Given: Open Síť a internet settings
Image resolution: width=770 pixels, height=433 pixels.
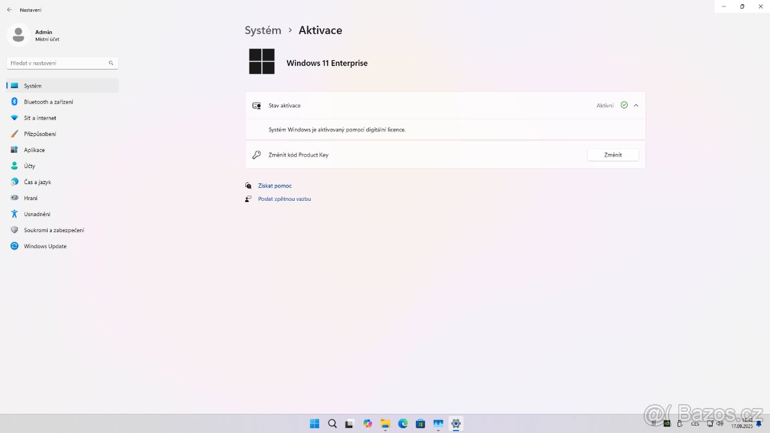Looking at the screenshot, I should (x=40, y=118).
